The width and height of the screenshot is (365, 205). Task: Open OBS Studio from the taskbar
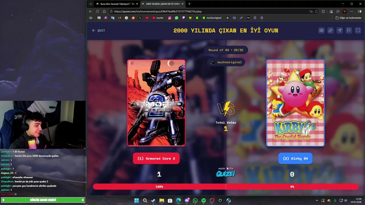point(212,200)
